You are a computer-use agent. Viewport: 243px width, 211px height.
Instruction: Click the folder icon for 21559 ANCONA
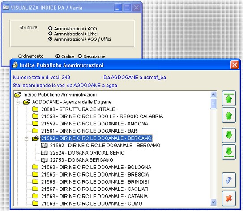pyautogui.click(x=35, y=124)
